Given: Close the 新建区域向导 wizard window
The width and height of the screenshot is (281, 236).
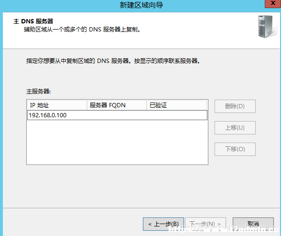Looking at the screenshot, I should [273, 4].
